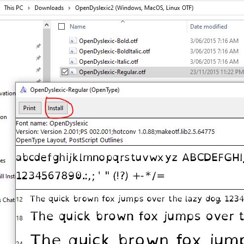The width and height of the screenshot is (244, 244).
Task: Select the OpenDyslexic-BoldItalic.otf file icon
Action: coord(73,51)
